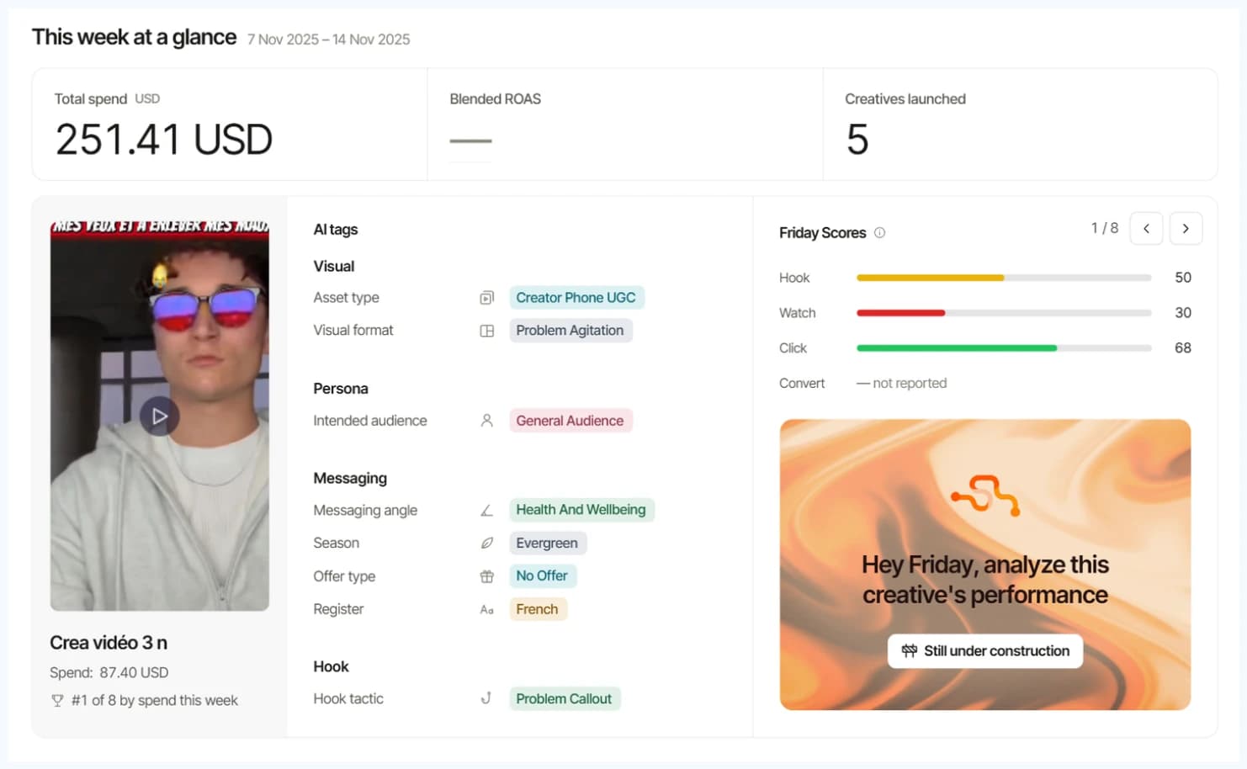Click the Spend: 87.40 USD text
This screenshot has width=1247, height=769.
tap(109, 672)
